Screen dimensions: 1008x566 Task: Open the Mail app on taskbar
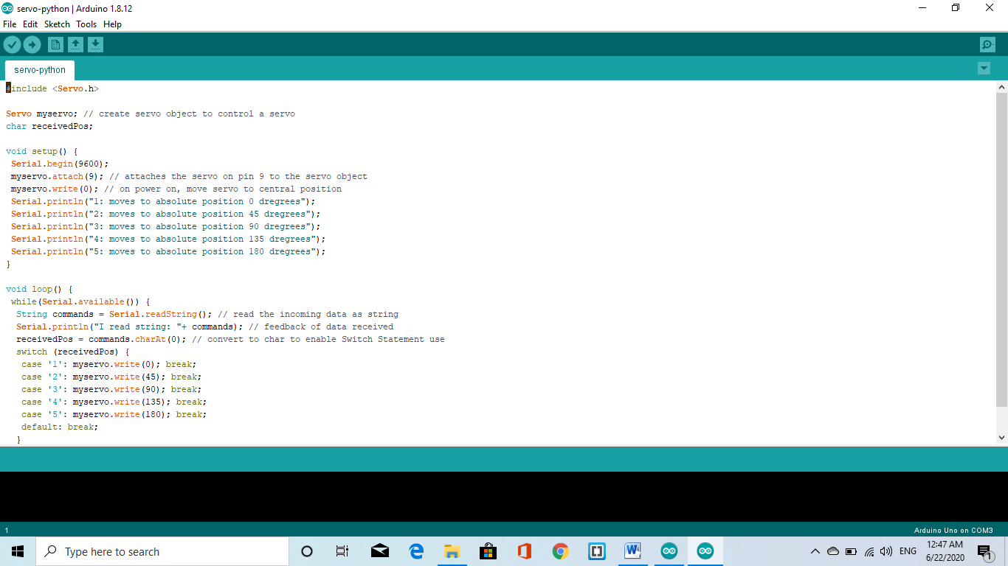tap(380, 551)
